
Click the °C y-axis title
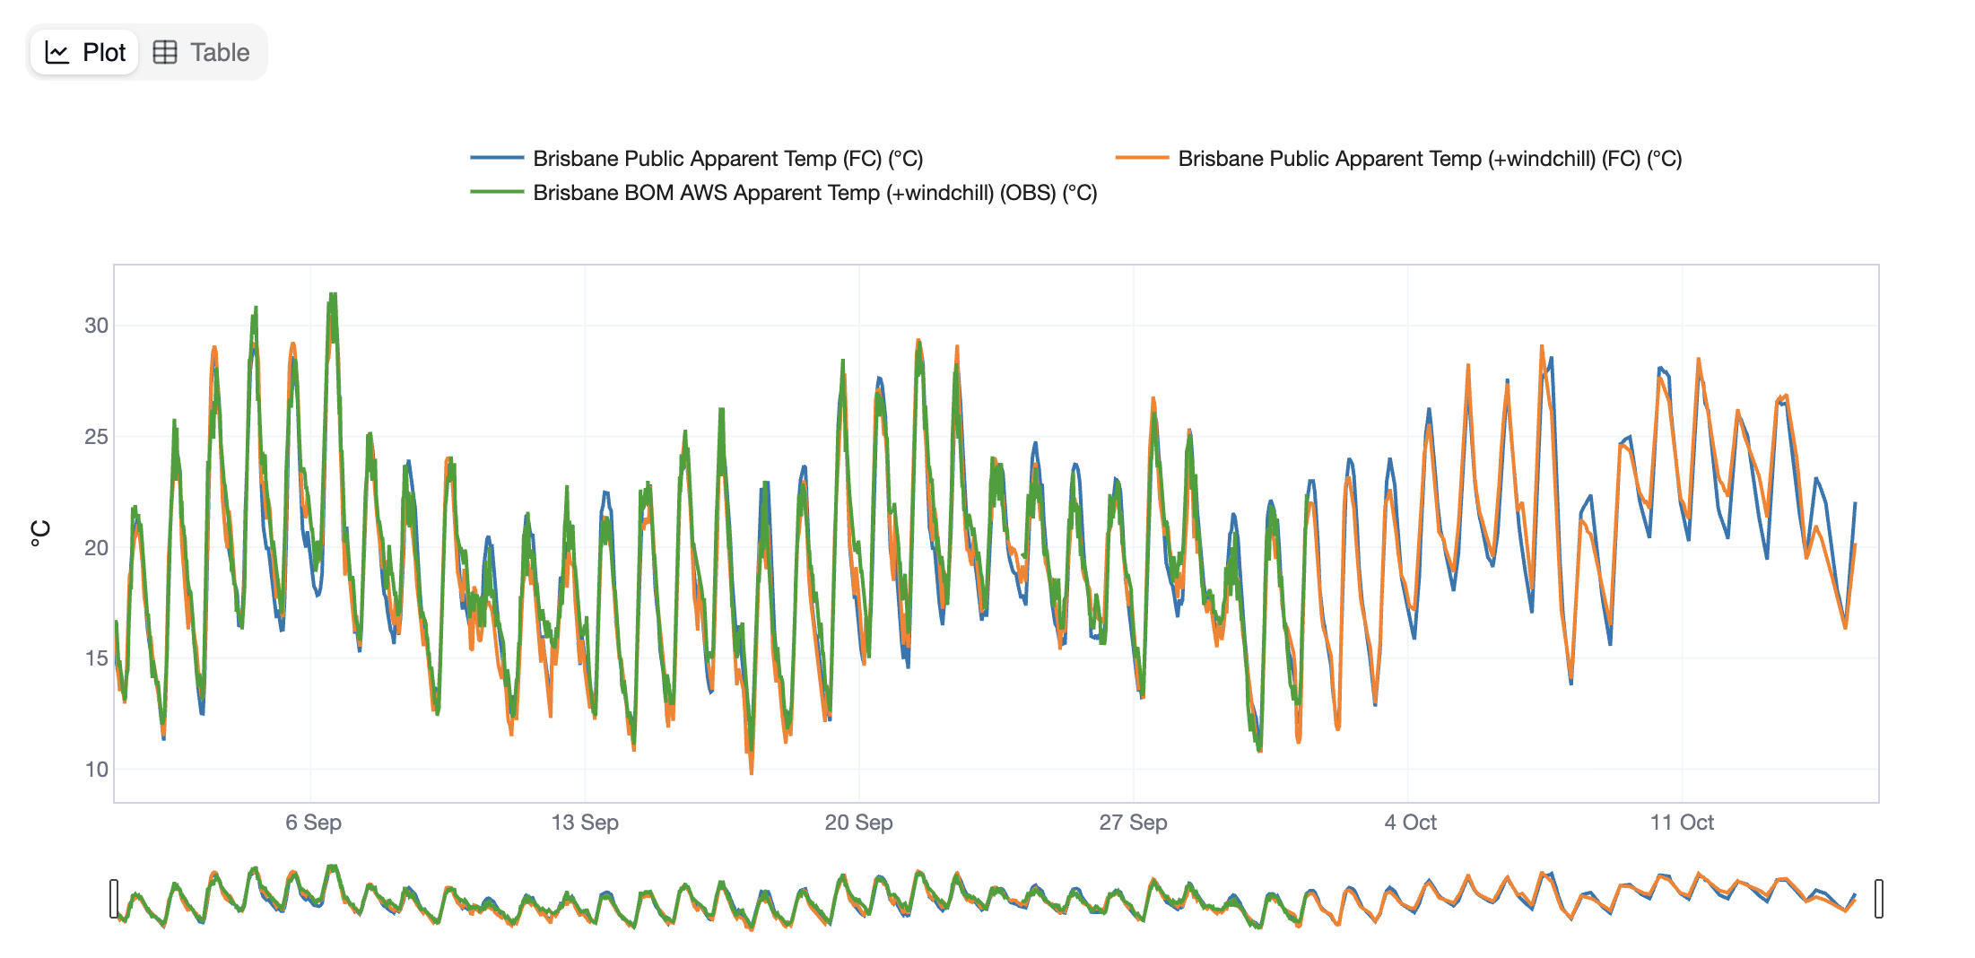pyautogui.click(x=40, y=533)
